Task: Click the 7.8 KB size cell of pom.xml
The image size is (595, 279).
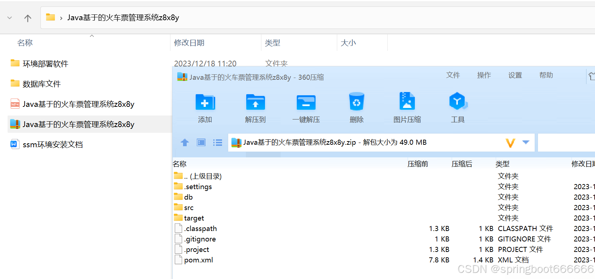Action: [439, 260]
